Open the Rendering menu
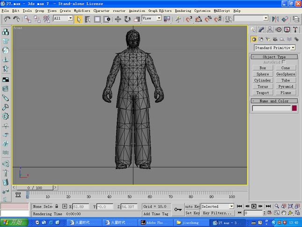Viewport: 302px width, 227px height. tap(183, 11)
